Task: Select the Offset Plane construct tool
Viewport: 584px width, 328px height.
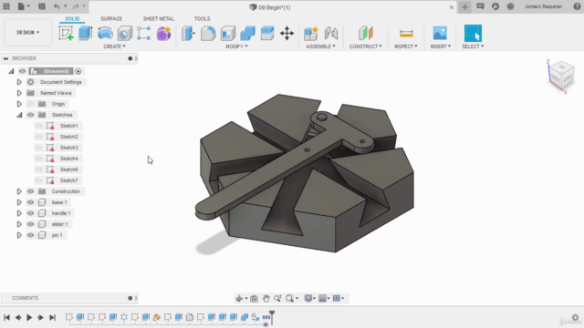Action: point(365,33)
